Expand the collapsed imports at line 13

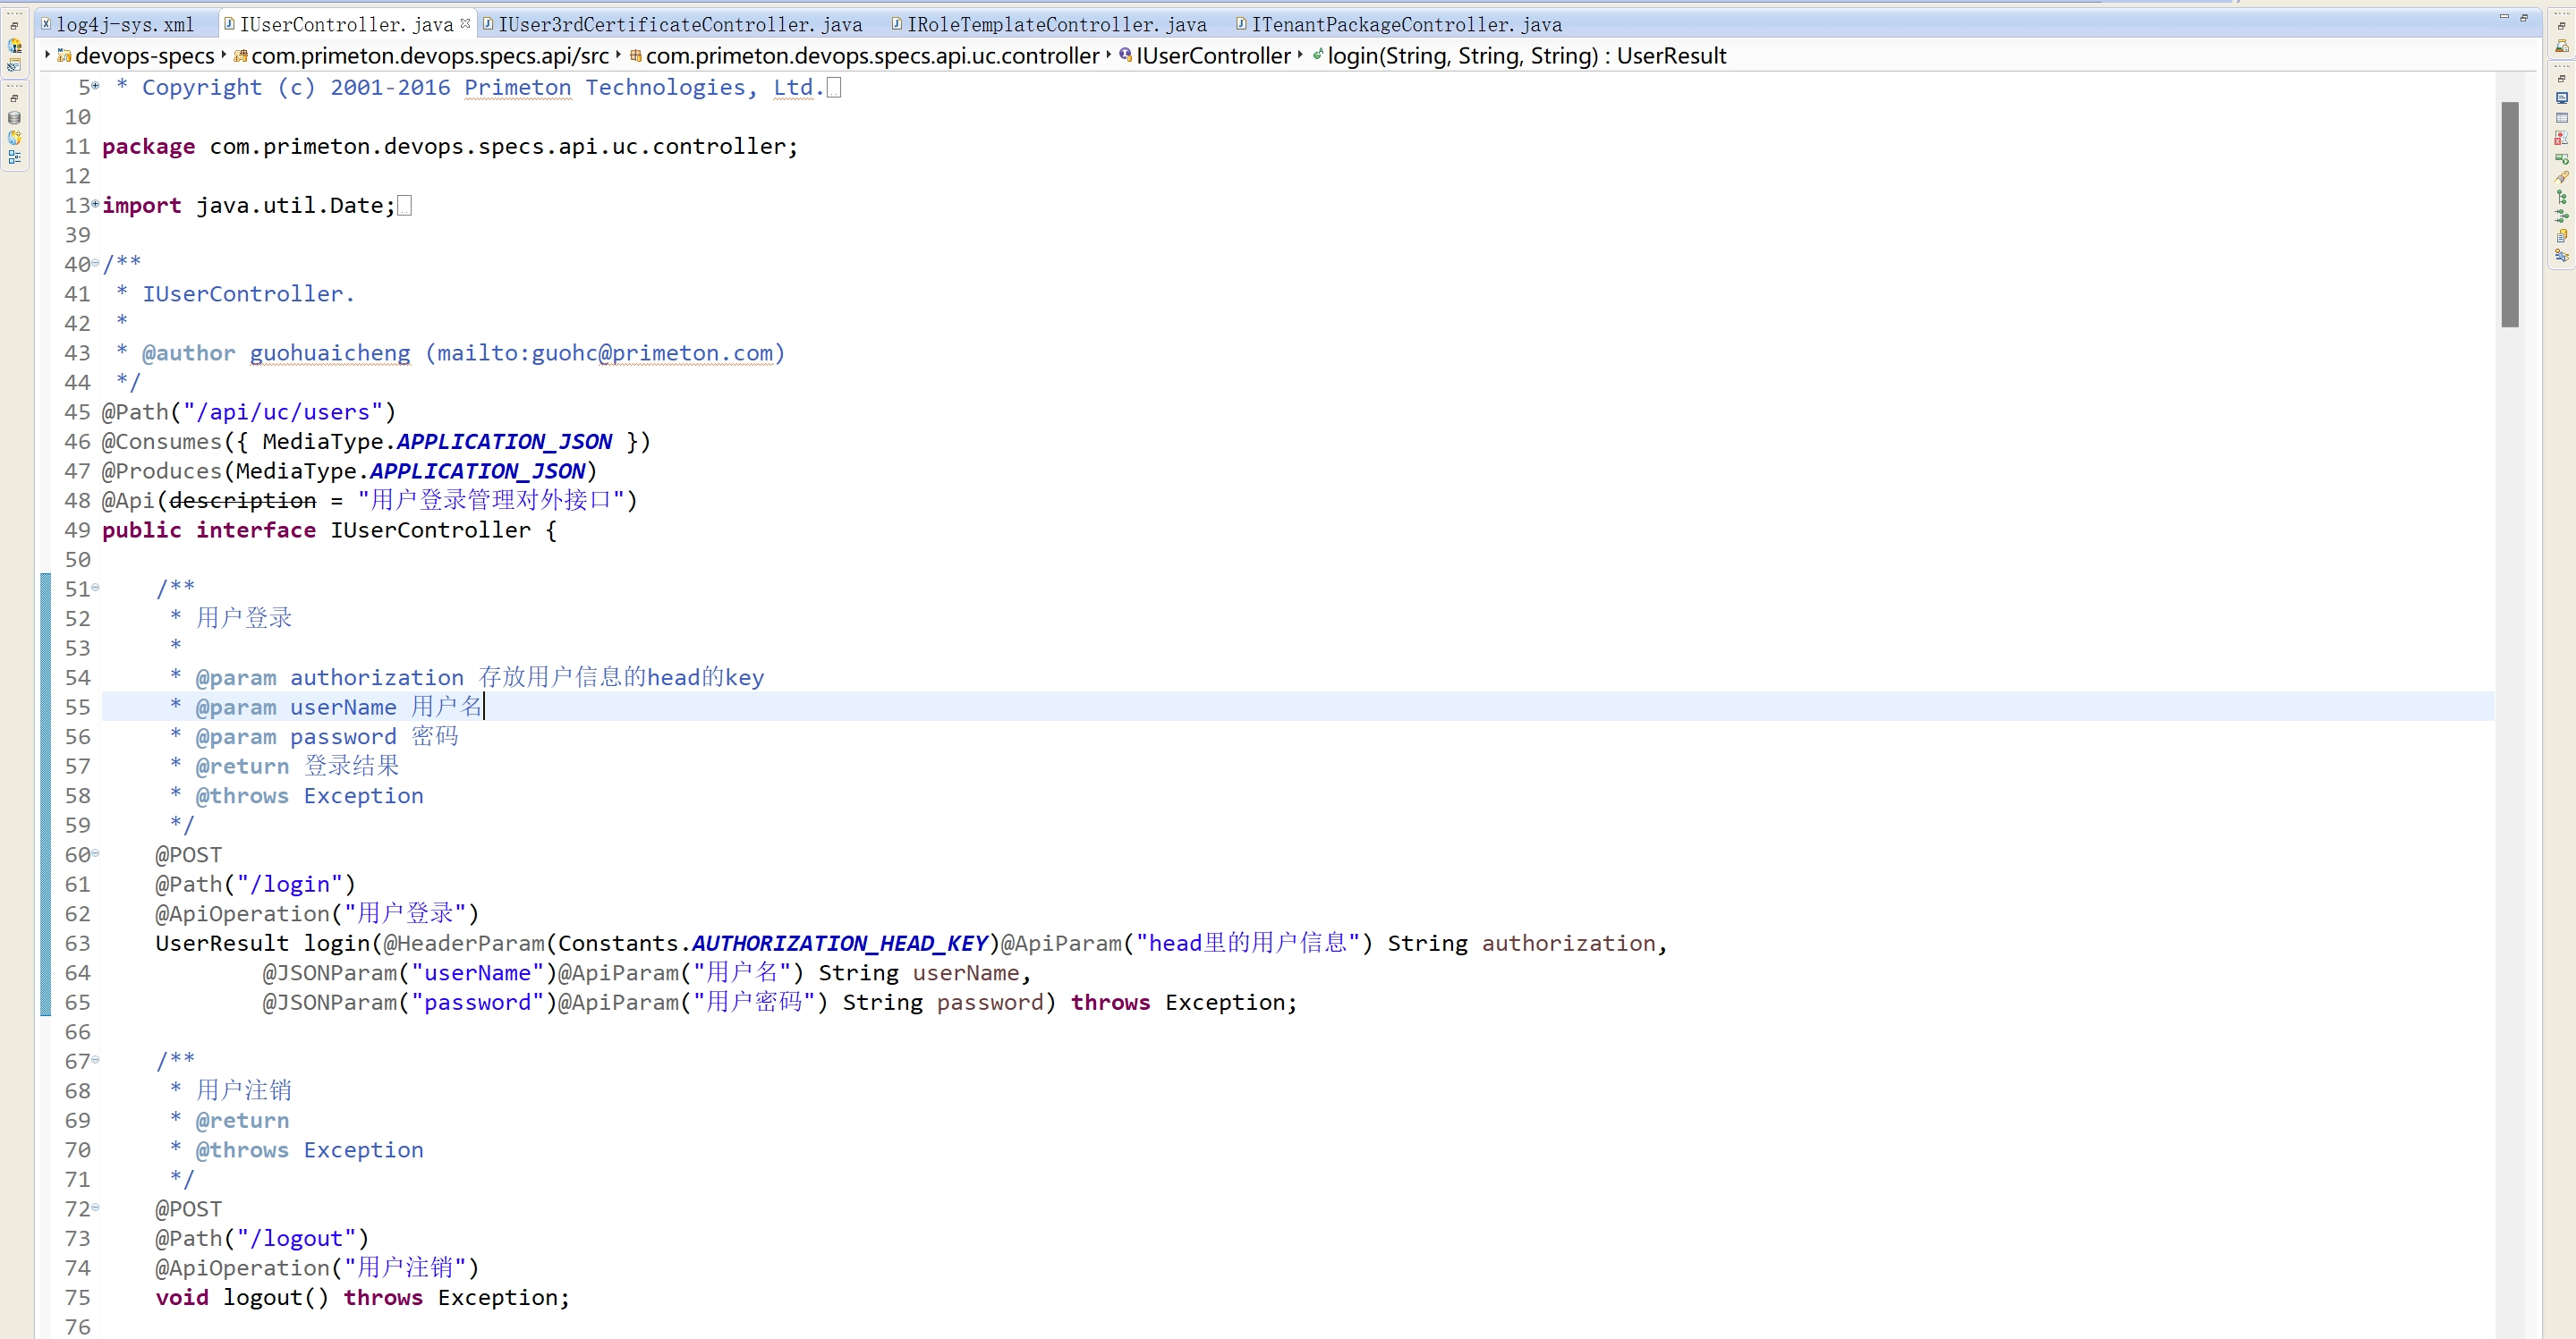pyautogui.click(x=96, y=204)
